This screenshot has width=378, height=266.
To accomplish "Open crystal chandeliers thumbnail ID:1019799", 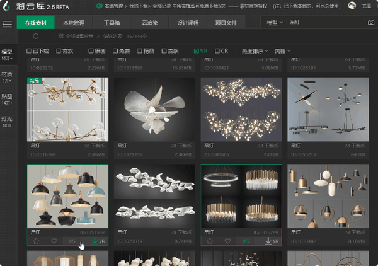I will pyautogui.click(x=241, y=196).
